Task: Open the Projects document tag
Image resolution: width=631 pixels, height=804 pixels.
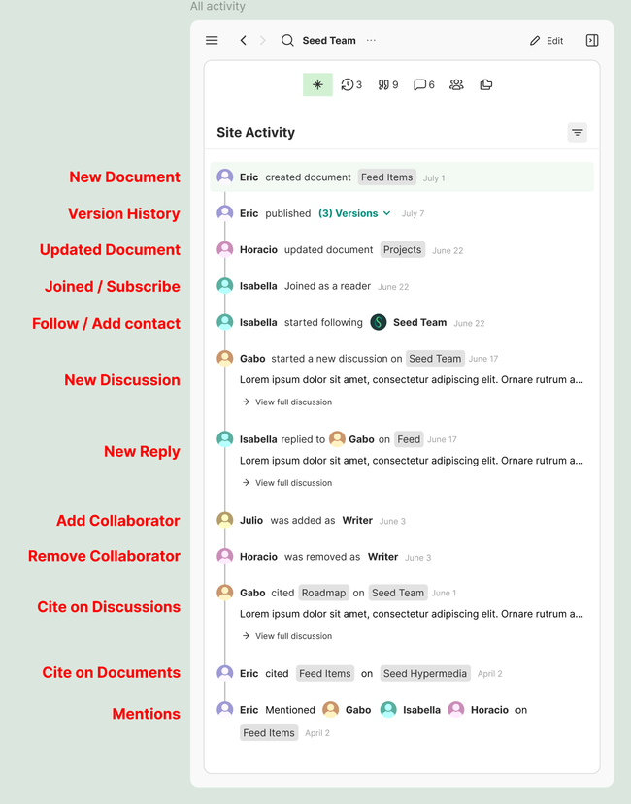Action: pos(402,250)
